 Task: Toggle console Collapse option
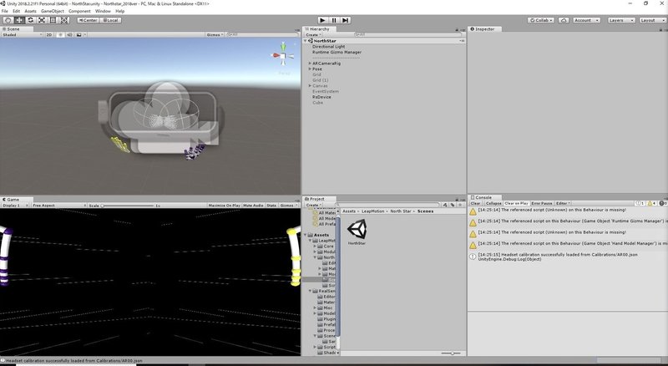point(493,204)
